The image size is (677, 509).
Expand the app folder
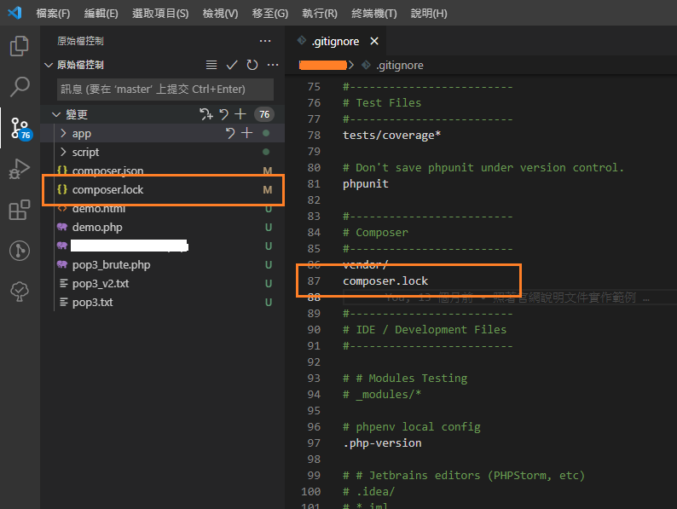[63, 133]
